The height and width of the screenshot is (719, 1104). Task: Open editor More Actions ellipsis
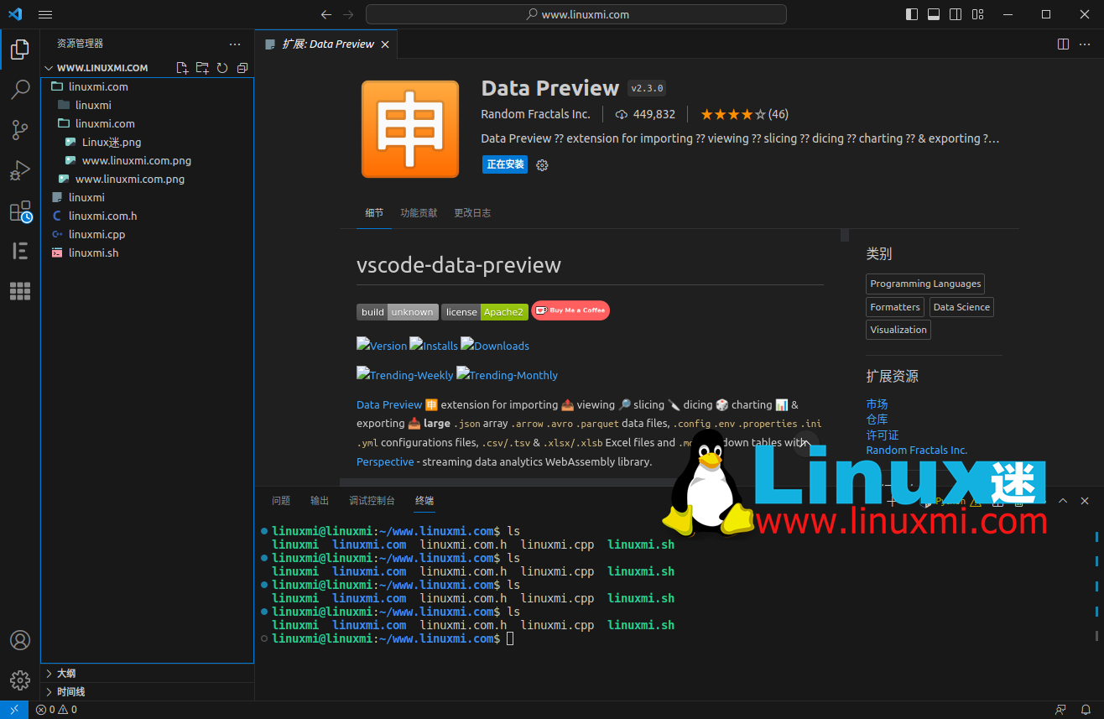tap(1086, 44)
